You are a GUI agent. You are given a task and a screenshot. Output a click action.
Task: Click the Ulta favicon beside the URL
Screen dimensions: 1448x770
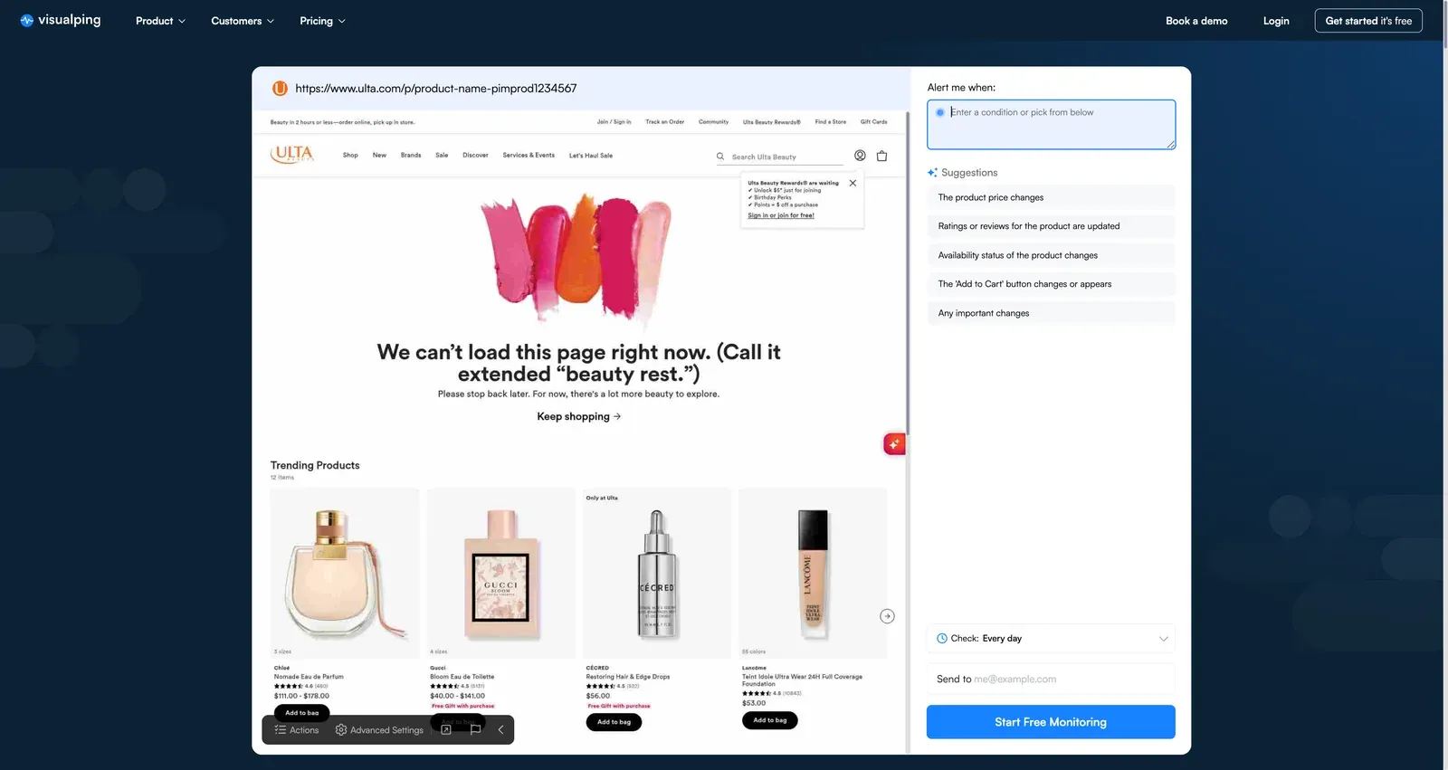[x=280, y=89]
